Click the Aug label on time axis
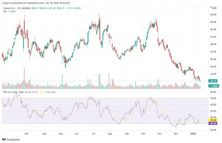 110,133
